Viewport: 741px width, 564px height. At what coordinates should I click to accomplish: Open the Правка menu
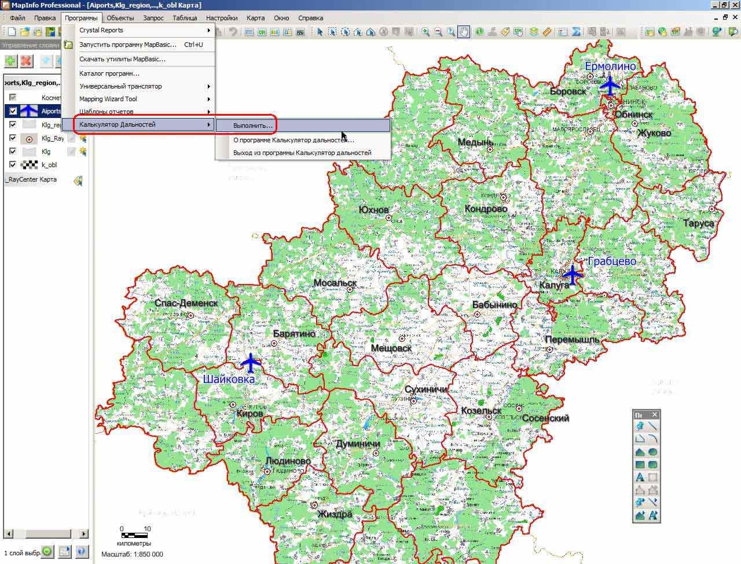pyautogui.click(x=45, y=18)
